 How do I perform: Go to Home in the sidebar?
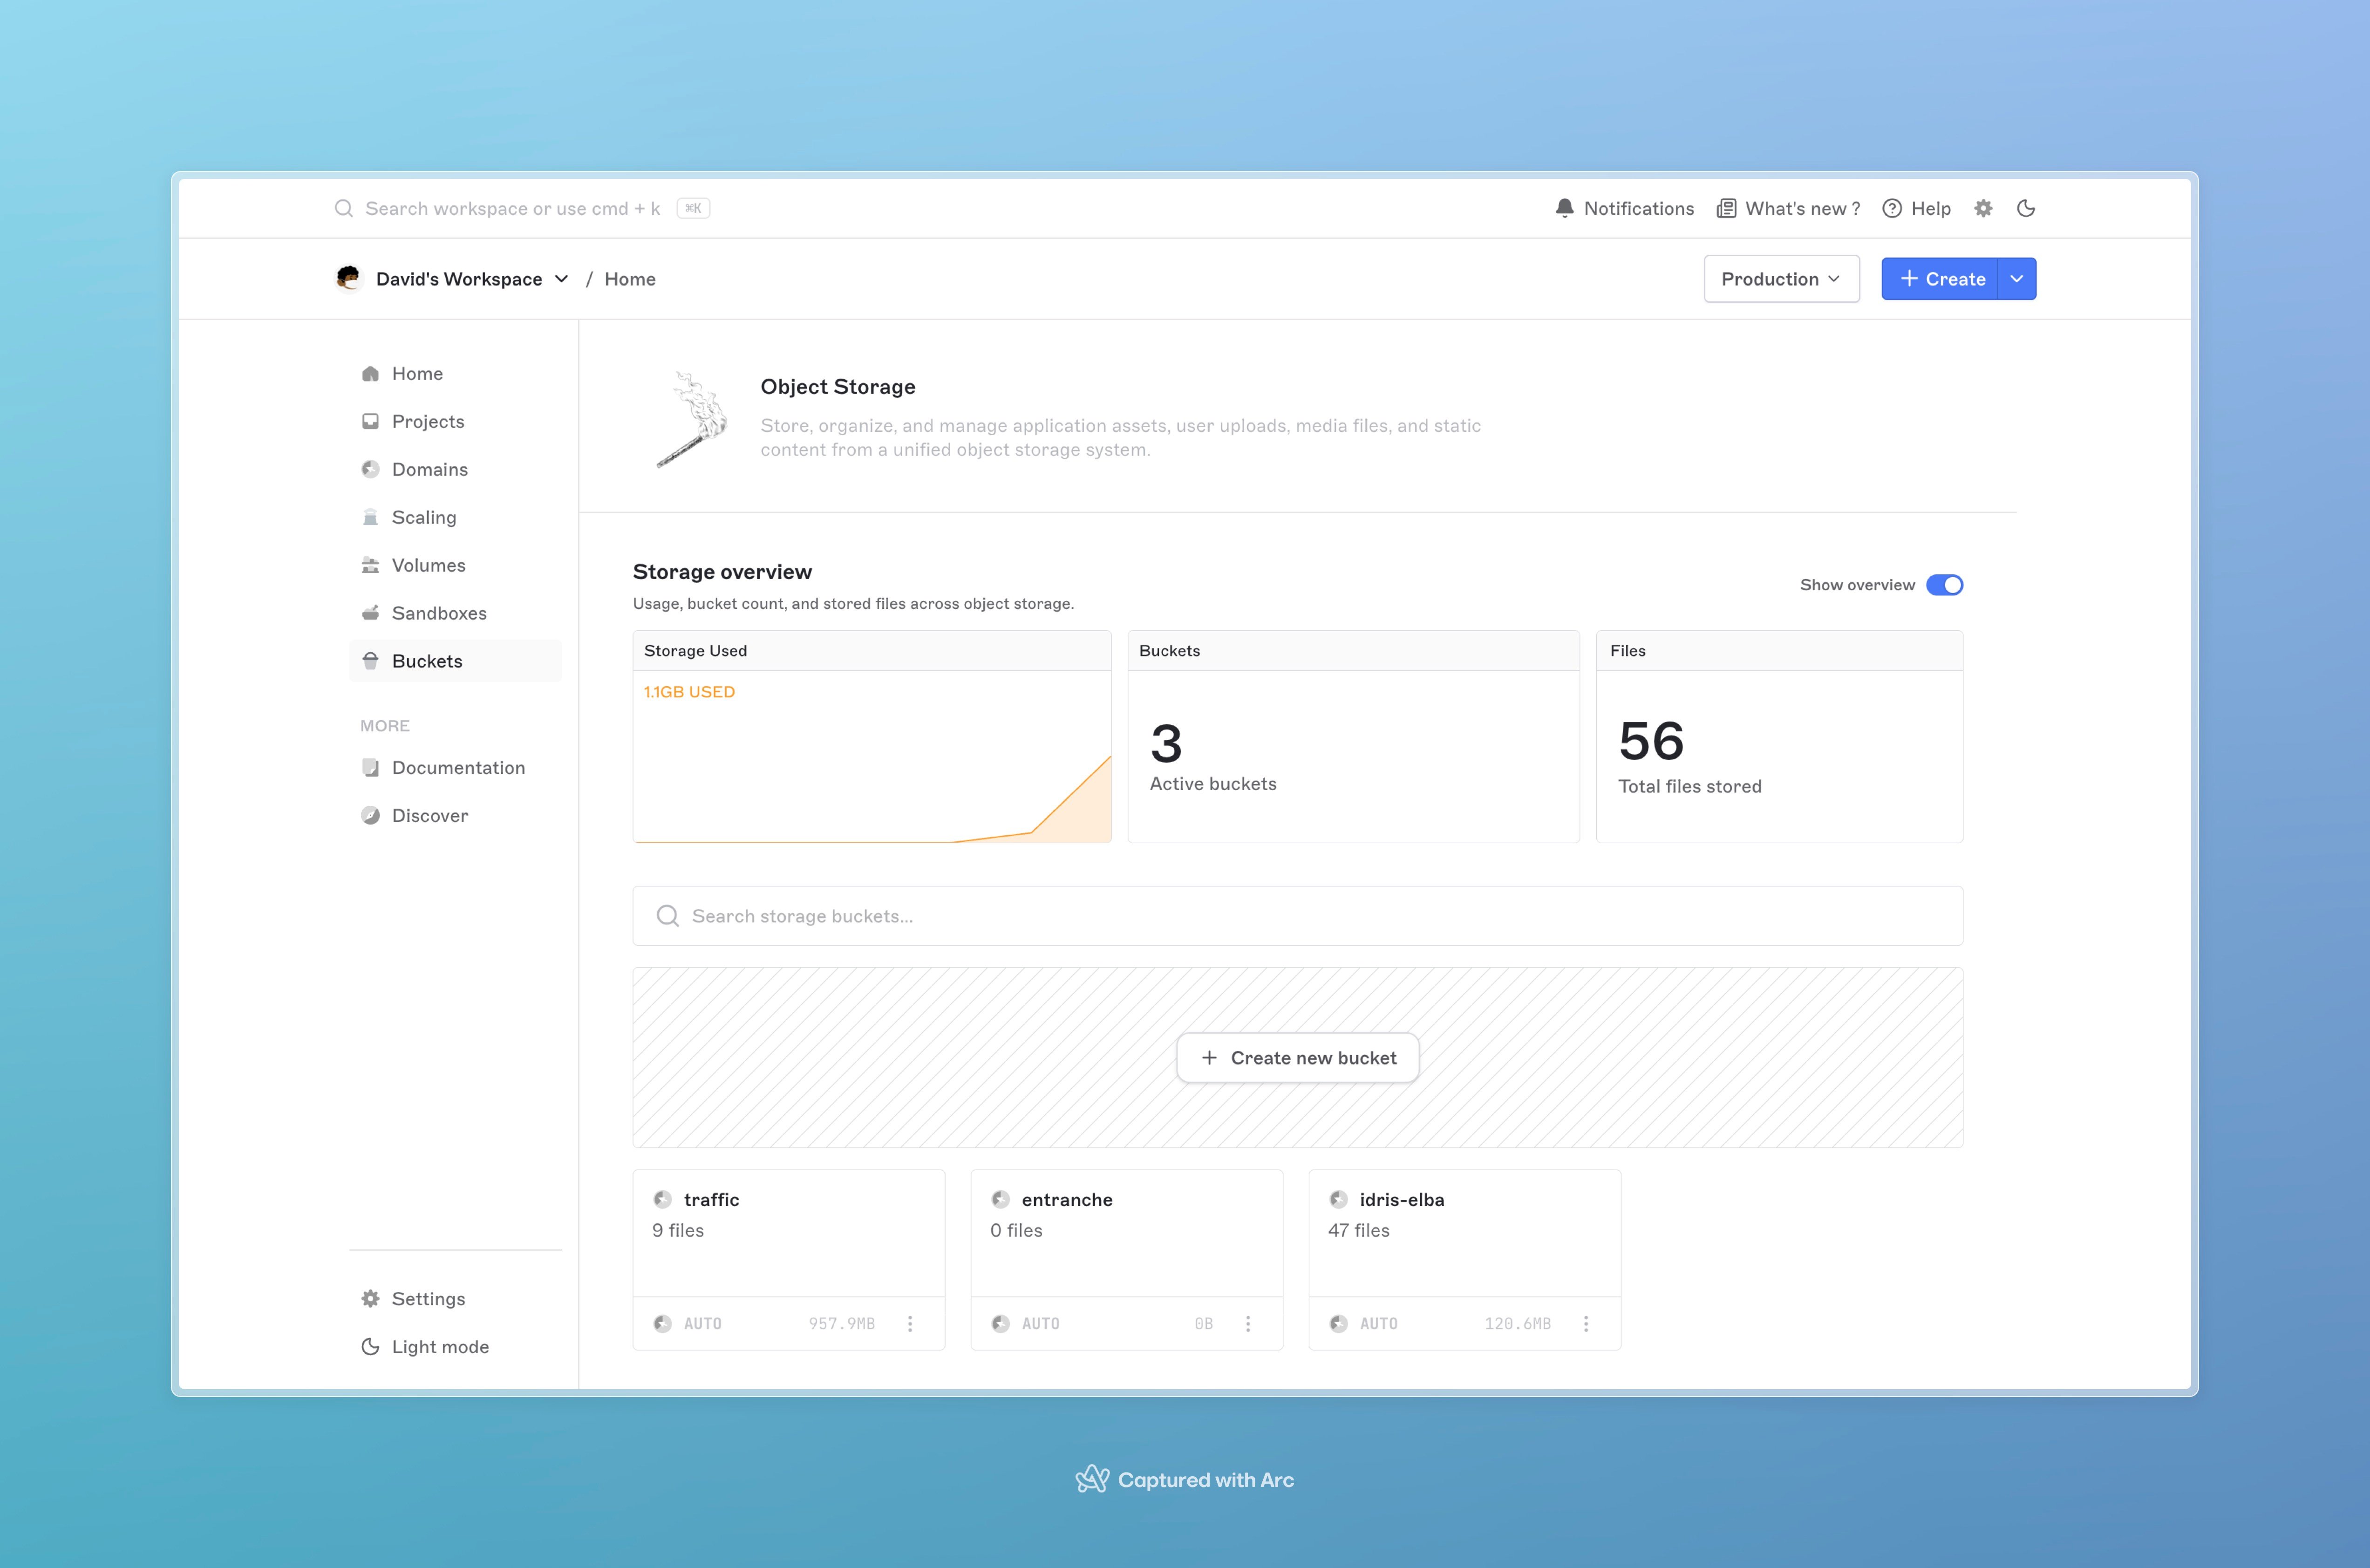pyautogui.click(x=455, y=373)
